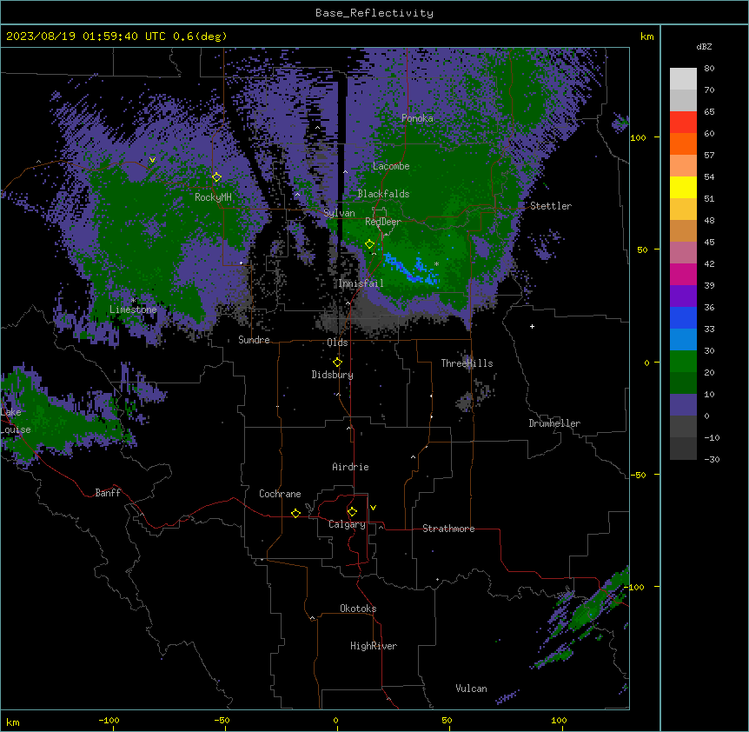The height and width of the screenshot is (732, 749).
Task: Click the light orange 57-54 dBZ swatch
Action: (683, 166)
